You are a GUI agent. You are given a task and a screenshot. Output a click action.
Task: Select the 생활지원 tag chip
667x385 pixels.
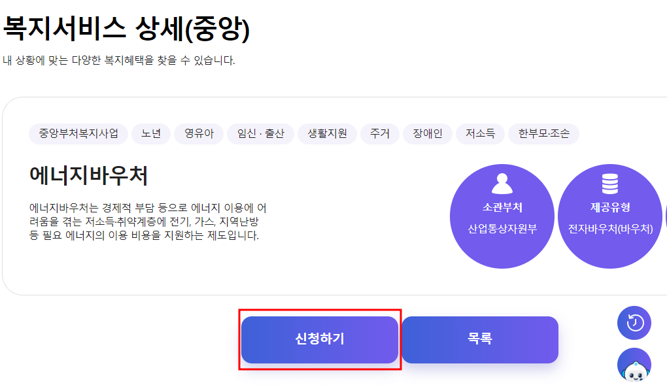click(x=327, y=133)
